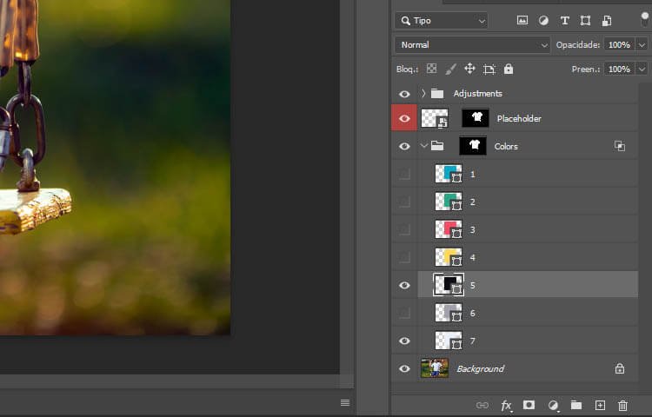The height and width of the screenshot is (417, 652).
Task: Click the type layer filter (T) icon
Action: click(x=565, y=20)
